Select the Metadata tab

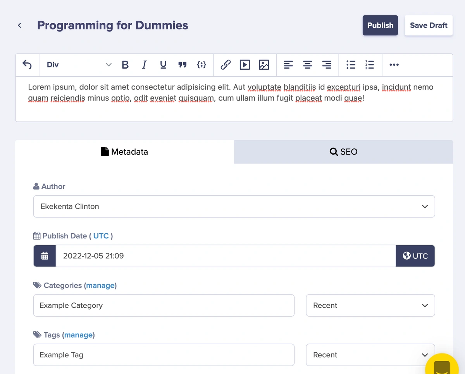pos(124,152)
